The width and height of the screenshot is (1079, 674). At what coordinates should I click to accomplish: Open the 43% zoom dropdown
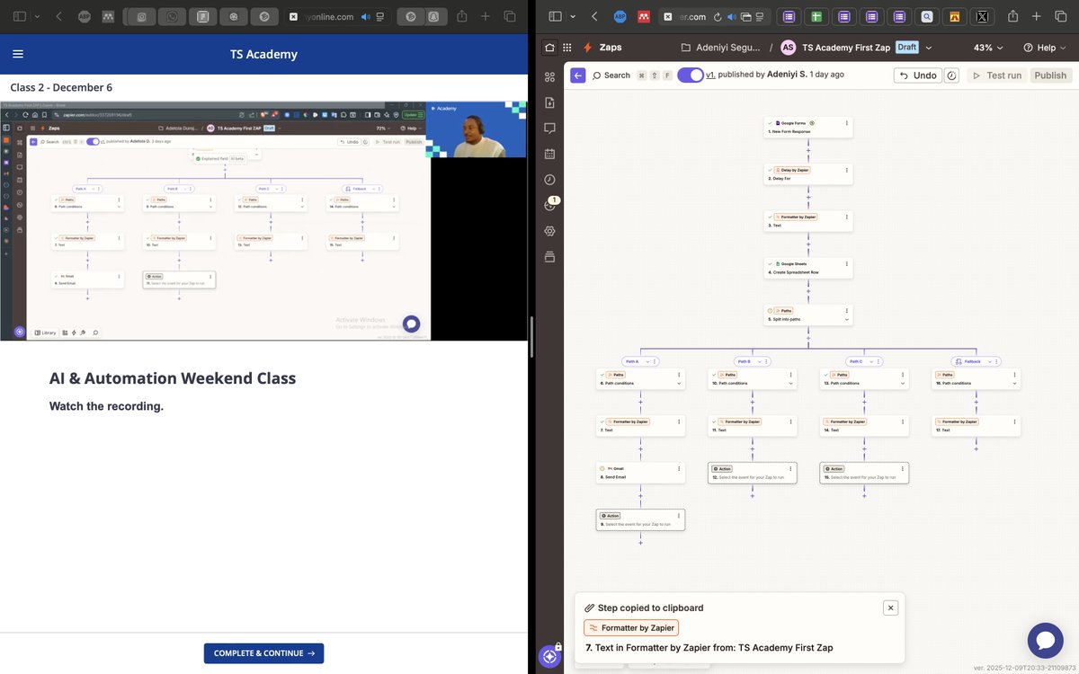tap(989, 48)
